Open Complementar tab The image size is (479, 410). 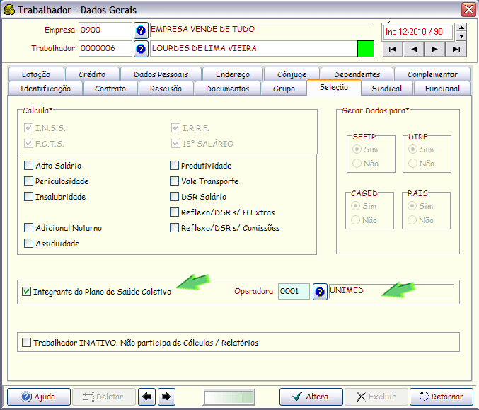[x=432, y=74]
